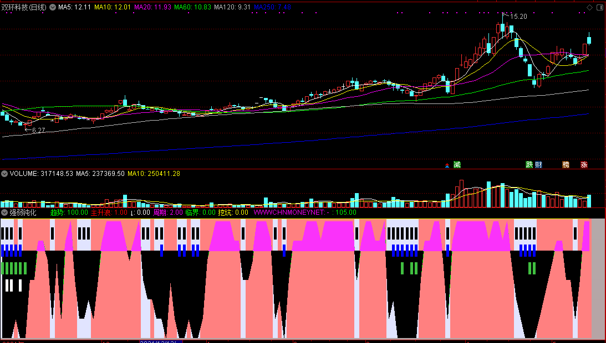This screenshot has width=606, height=343.
Task: Click the 15.20 high price marker
Action: tap(518, 16)
